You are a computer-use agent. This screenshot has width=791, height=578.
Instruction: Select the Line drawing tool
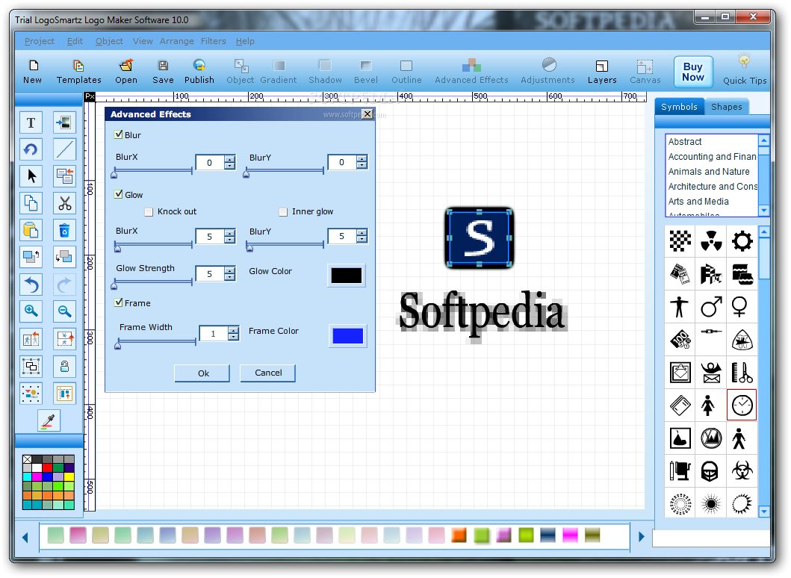(x=64, y=150)
